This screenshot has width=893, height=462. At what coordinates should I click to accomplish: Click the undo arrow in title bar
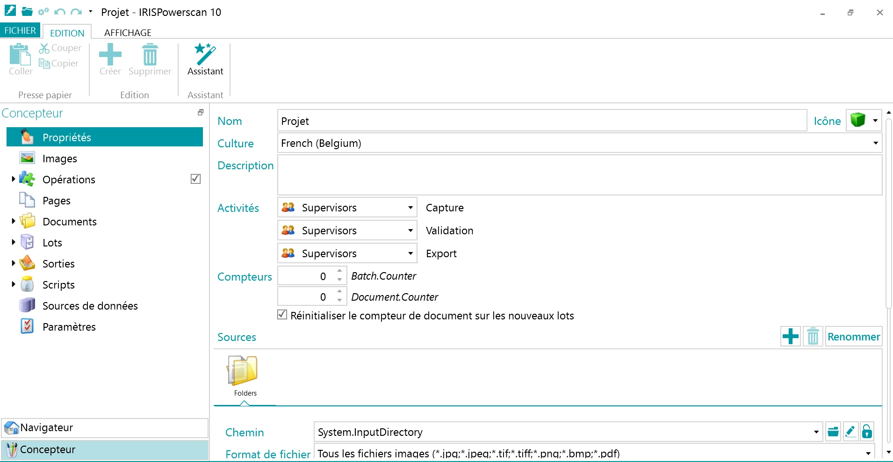coord(59,12)
